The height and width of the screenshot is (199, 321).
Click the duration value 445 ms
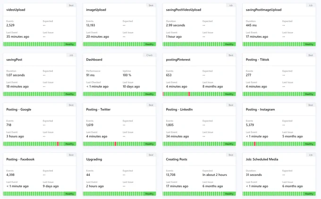click(x=251, y=25)
